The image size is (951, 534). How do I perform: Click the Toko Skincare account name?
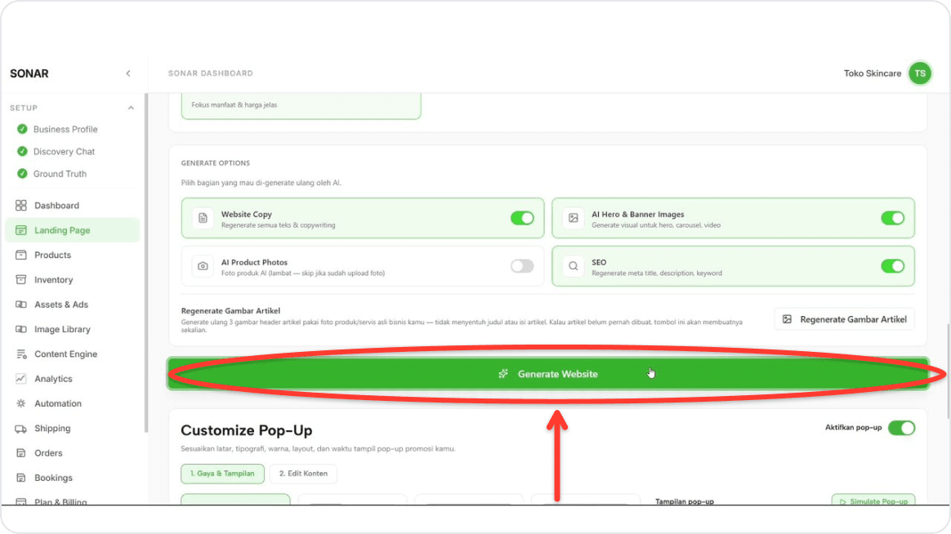pos(872,73)
